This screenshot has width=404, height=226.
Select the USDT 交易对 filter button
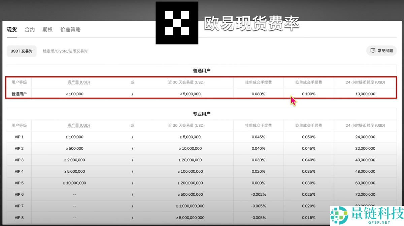[21, 51]
